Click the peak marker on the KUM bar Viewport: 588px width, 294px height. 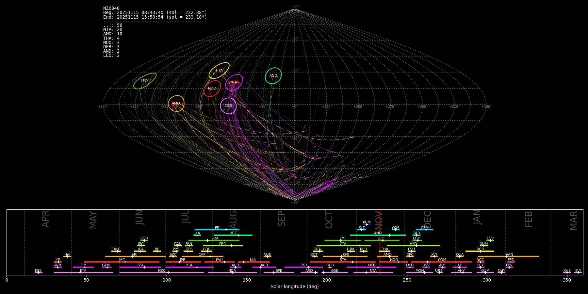click(367, 224)
